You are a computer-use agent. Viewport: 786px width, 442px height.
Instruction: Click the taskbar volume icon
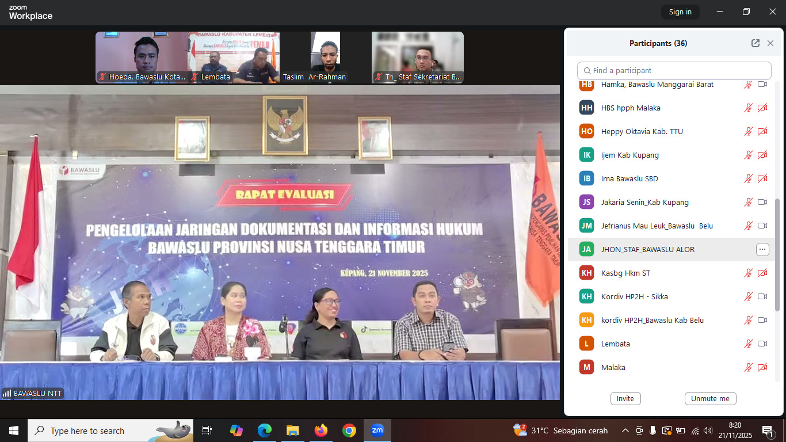(x=708, y=430)
